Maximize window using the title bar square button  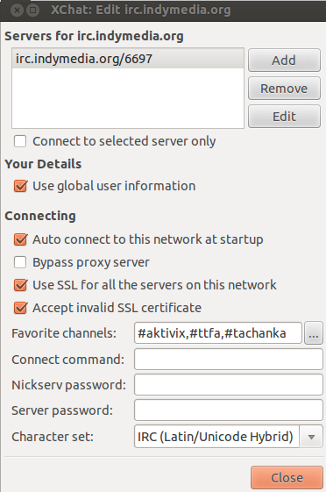click(32, 10)
